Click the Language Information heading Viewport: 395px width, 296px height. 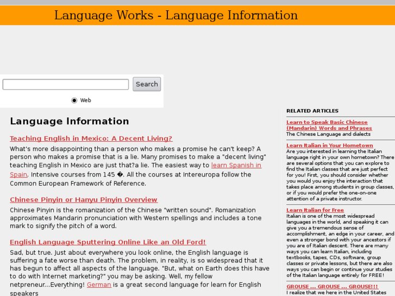click(x=70, y=121)
